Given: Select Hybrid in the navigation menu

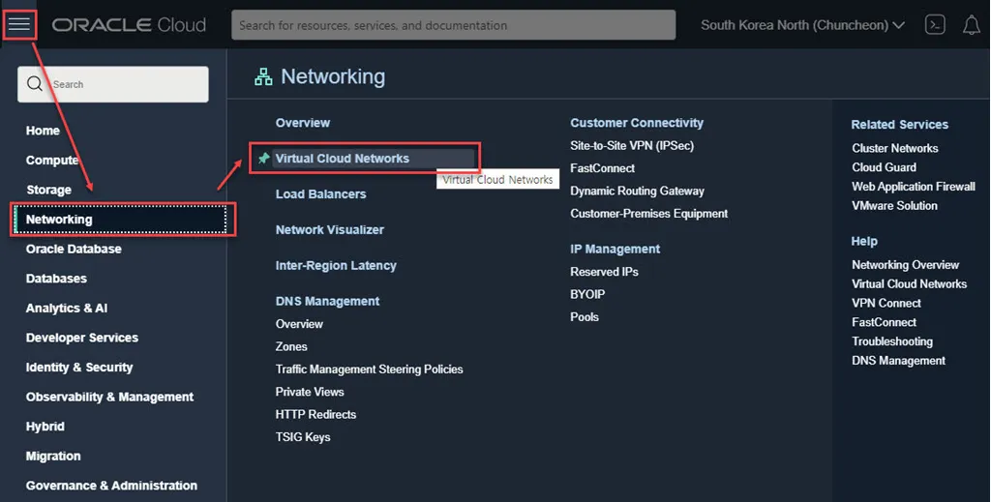Looking at the screenshot, I should 45,427.
